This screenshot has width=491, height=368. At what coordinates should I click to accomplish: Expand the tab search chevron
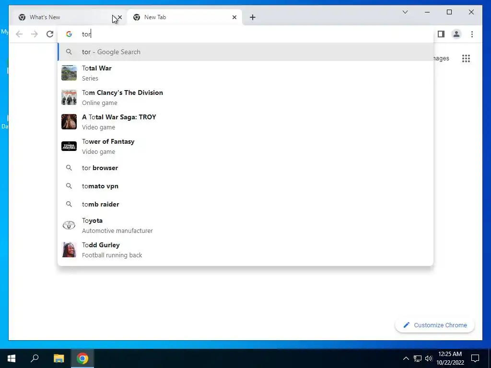[405, 12]
